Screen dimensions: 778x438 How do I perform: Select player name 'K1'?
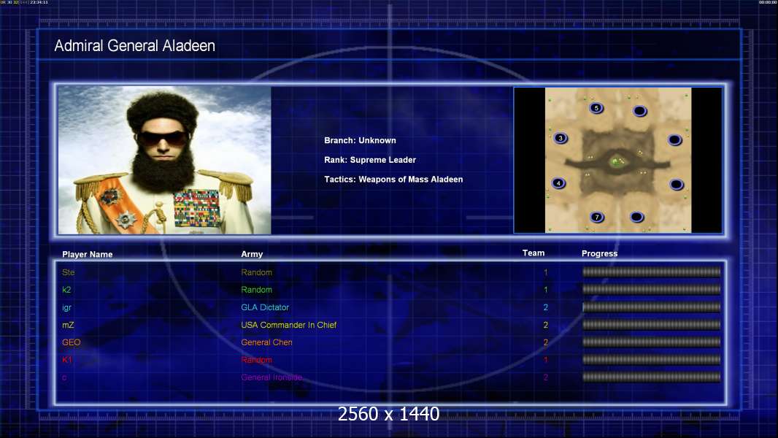[x=67, y=360]
